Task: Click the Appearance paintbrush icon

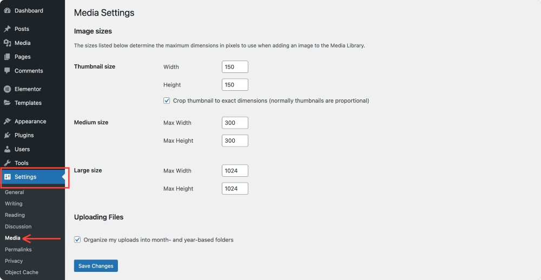Action: click(x=7, y=122)
